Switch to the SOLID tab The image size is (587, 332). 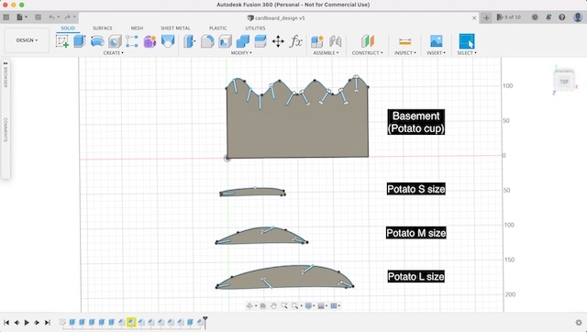(x=68, y=28)
